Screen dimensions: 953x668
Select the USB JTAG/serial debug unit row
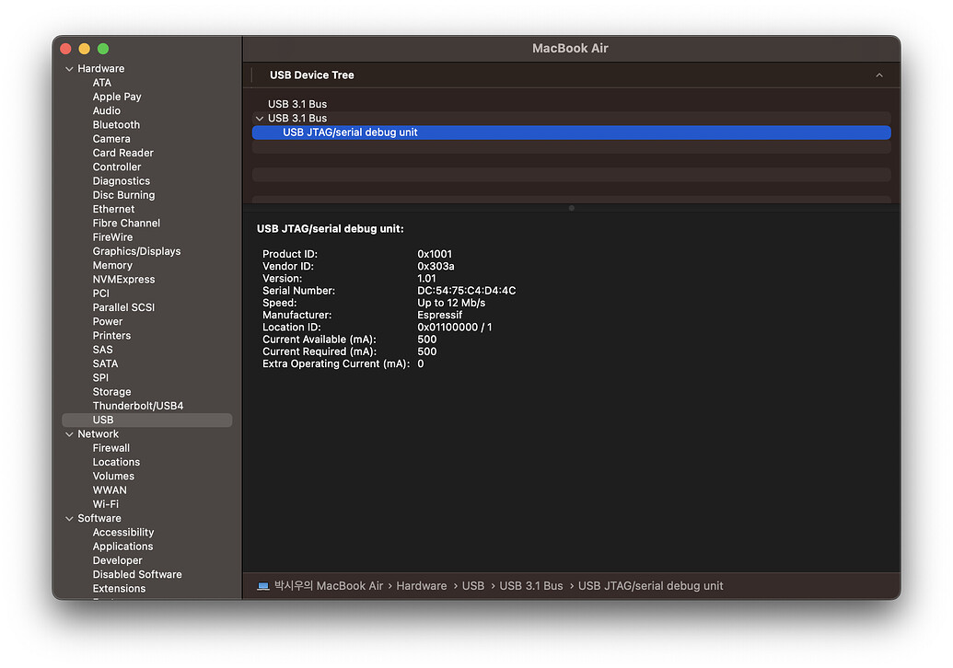pyautogui.click(x=571, y=132)
